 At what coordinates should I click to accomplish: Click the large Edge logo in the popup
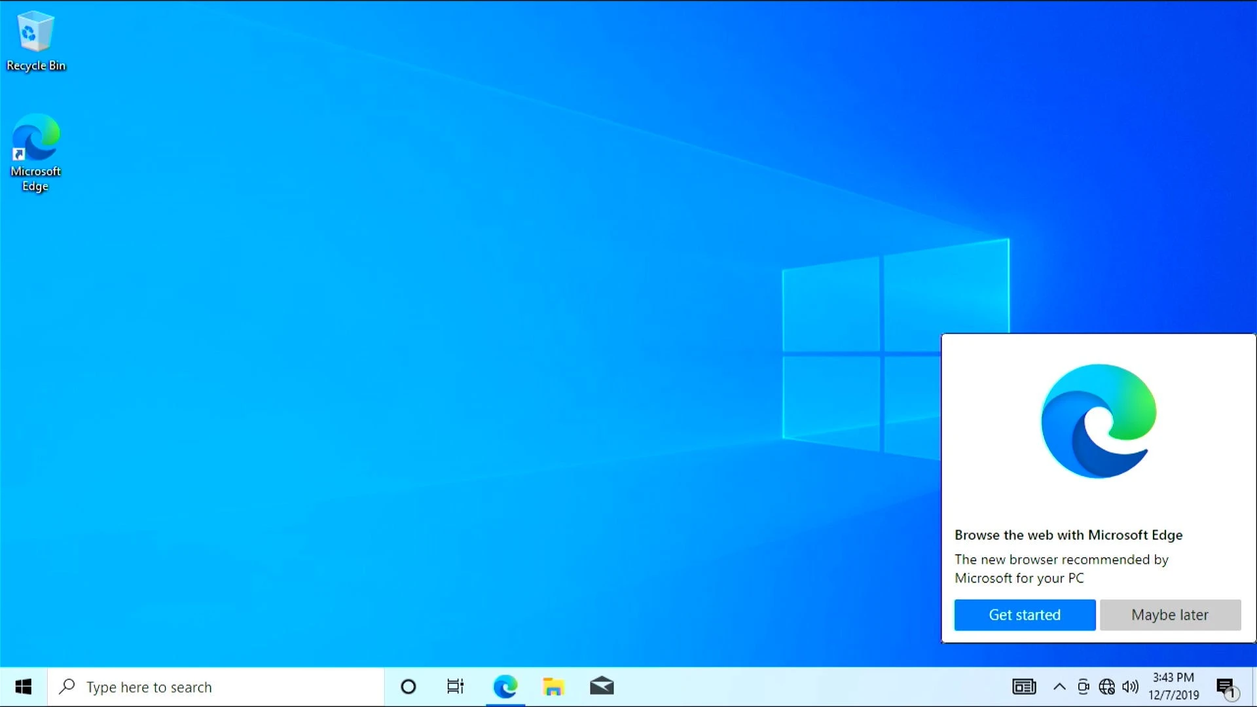(x=1099, y=421)
